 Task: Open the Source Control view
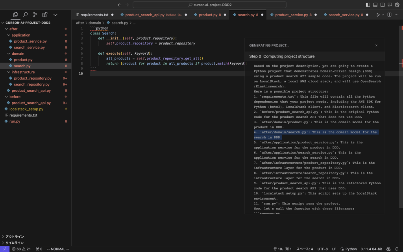(35, 15)
